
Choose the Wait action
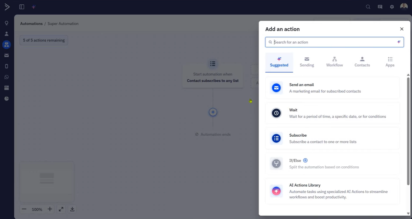pos(333,113)
